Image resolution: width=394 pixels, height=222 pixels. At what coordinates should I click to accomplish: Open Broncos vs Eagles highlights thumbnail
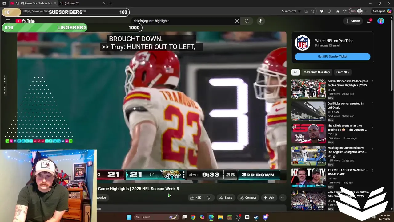click(x=308, y=89)
